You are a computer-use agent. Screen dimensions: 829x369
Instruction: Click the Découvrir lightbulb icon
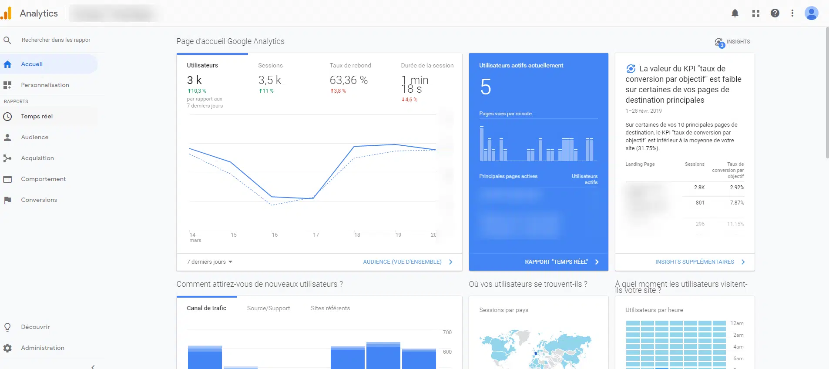coord(7,327)
